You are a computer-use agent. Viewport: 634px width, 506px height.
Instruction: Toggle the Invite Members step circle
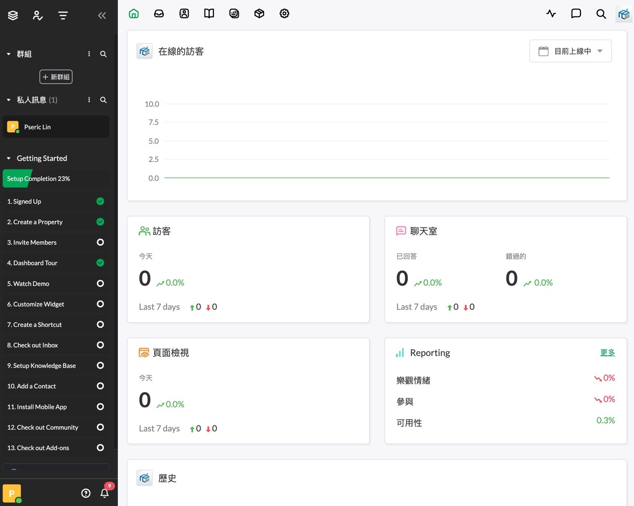(x=100, y=243)
